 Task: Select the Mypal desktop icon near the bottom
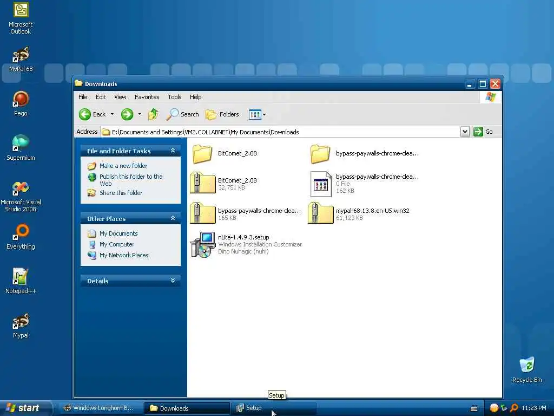coord(21,326)
